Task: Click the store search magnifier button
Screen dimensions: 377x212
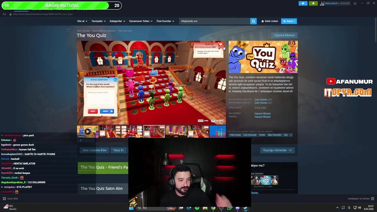Action: pos(253,21)
